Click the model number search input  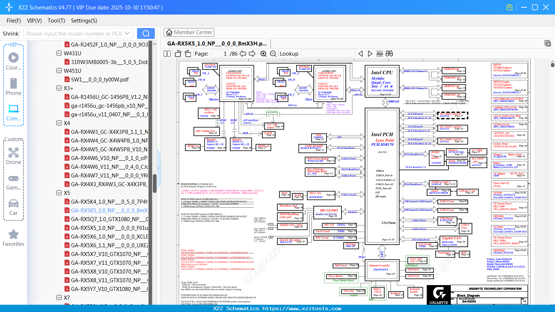click(74, 33)
